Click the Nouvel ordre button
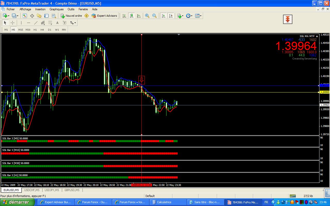Screen dimensions: 330x206 pyautogui.click(x=71, y=16)
